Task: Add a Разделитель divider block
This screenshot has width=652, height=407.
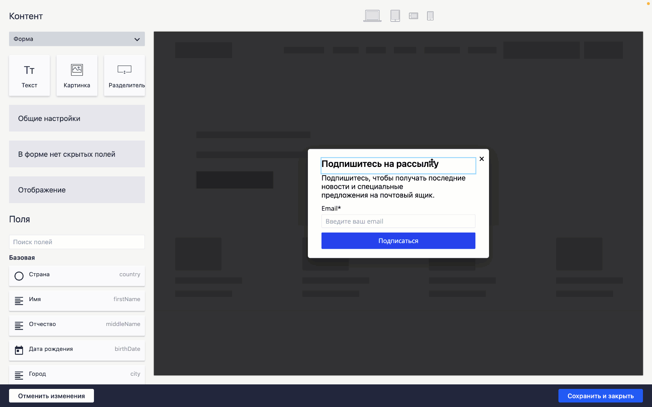Action: click(x=125, y=76)
